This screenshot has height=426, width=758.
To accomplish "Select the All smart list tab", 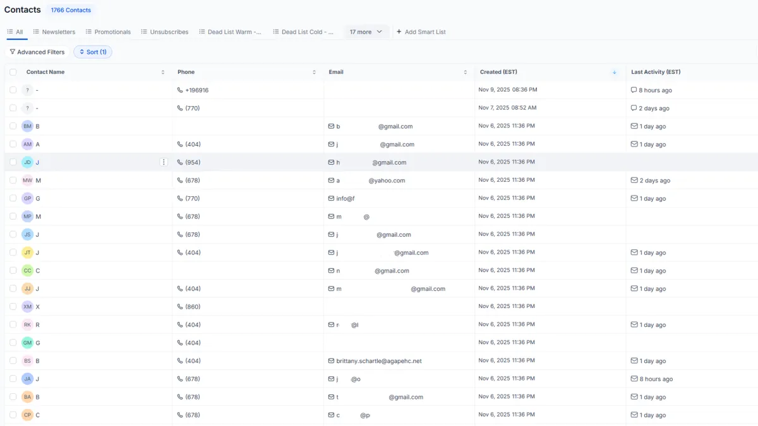I will (15, 32).
